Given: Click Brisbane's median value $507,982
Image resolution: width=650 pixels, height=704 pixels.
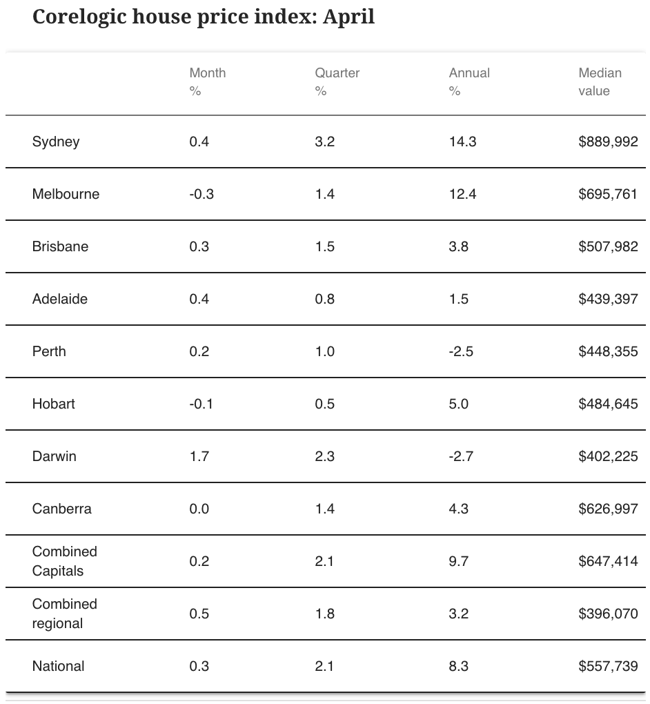Looking at the screenshot, I should click(608, 246).
